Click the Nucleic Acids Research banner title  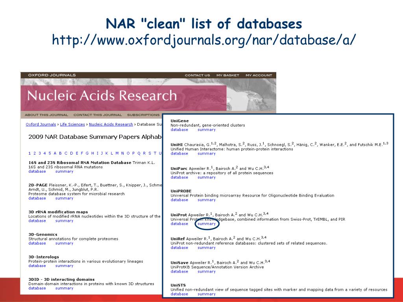click(x=102, y=96)
